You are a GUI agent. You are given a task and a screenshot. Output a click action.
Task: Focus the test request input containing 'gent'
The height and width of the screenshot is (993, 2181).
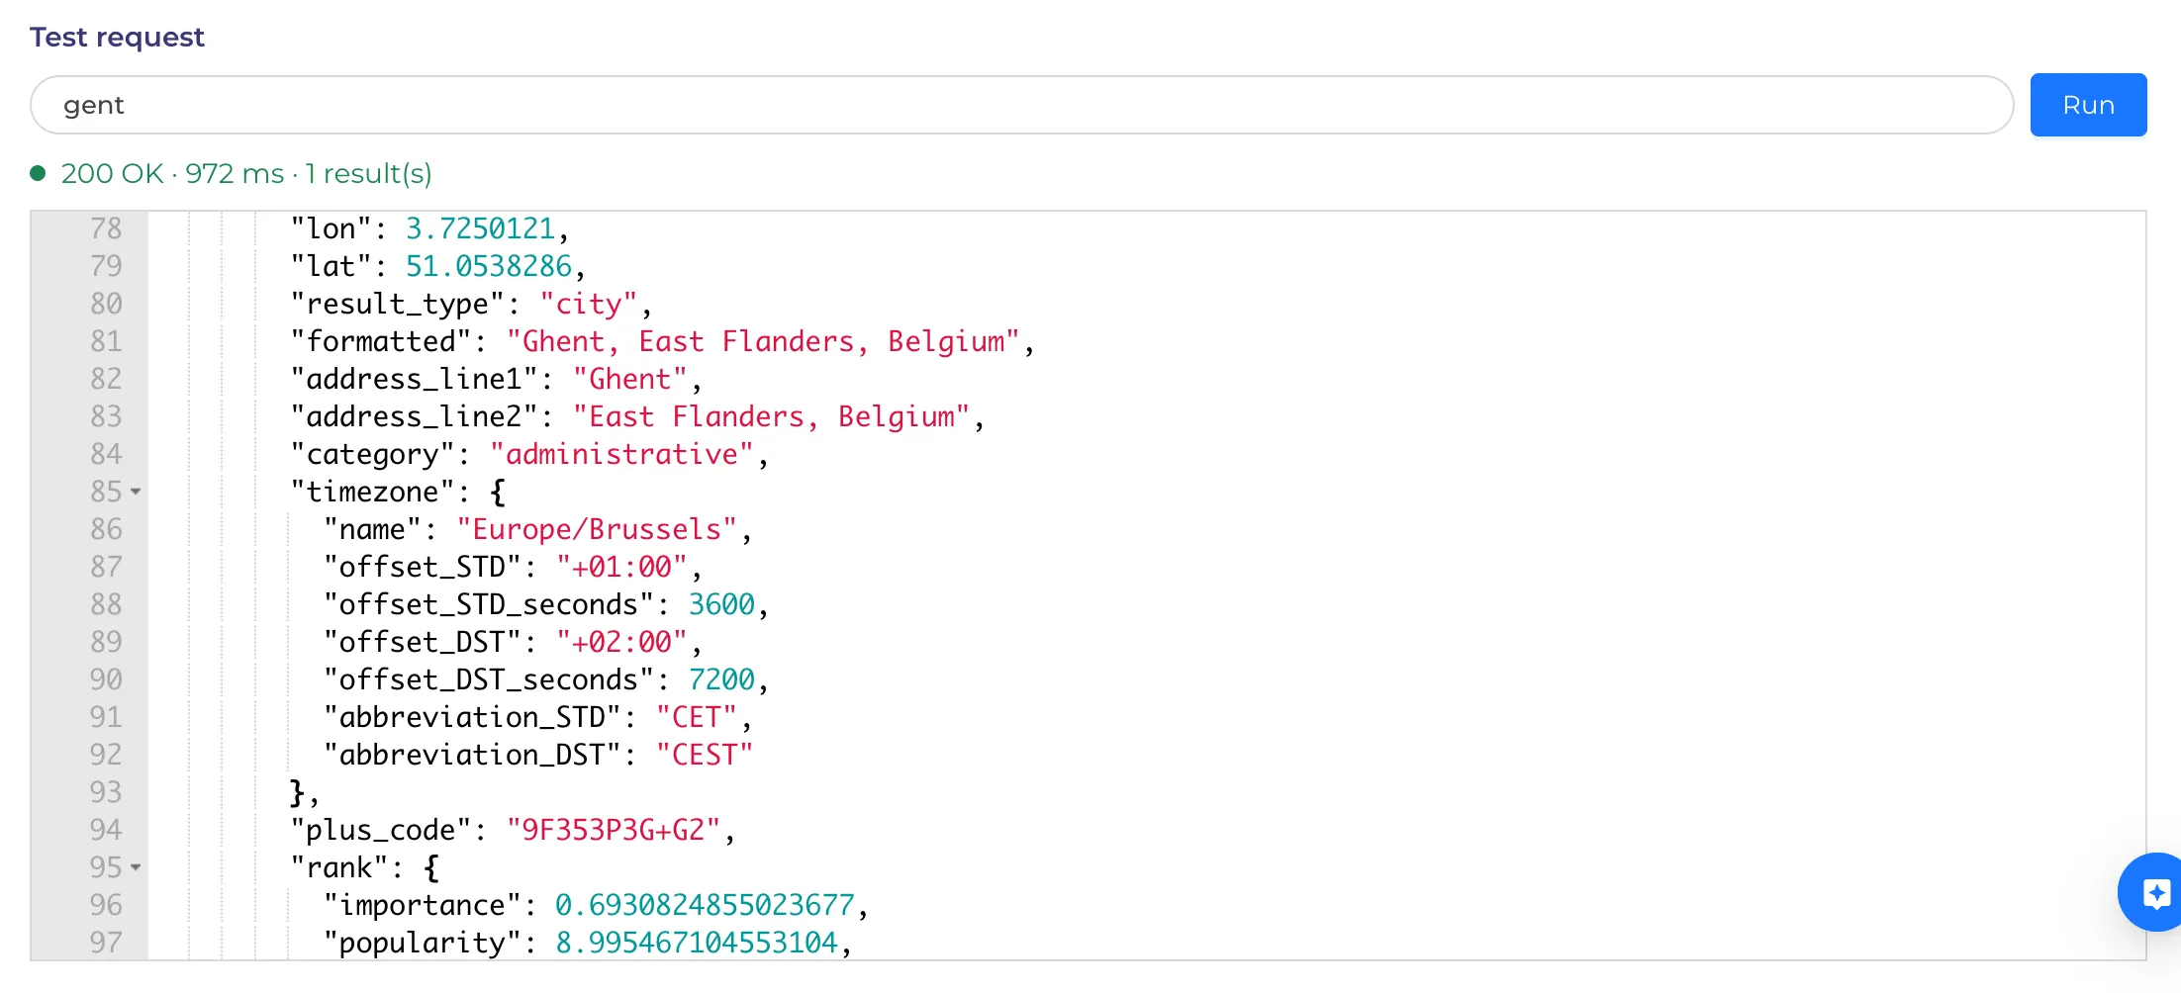[1021, 105]
